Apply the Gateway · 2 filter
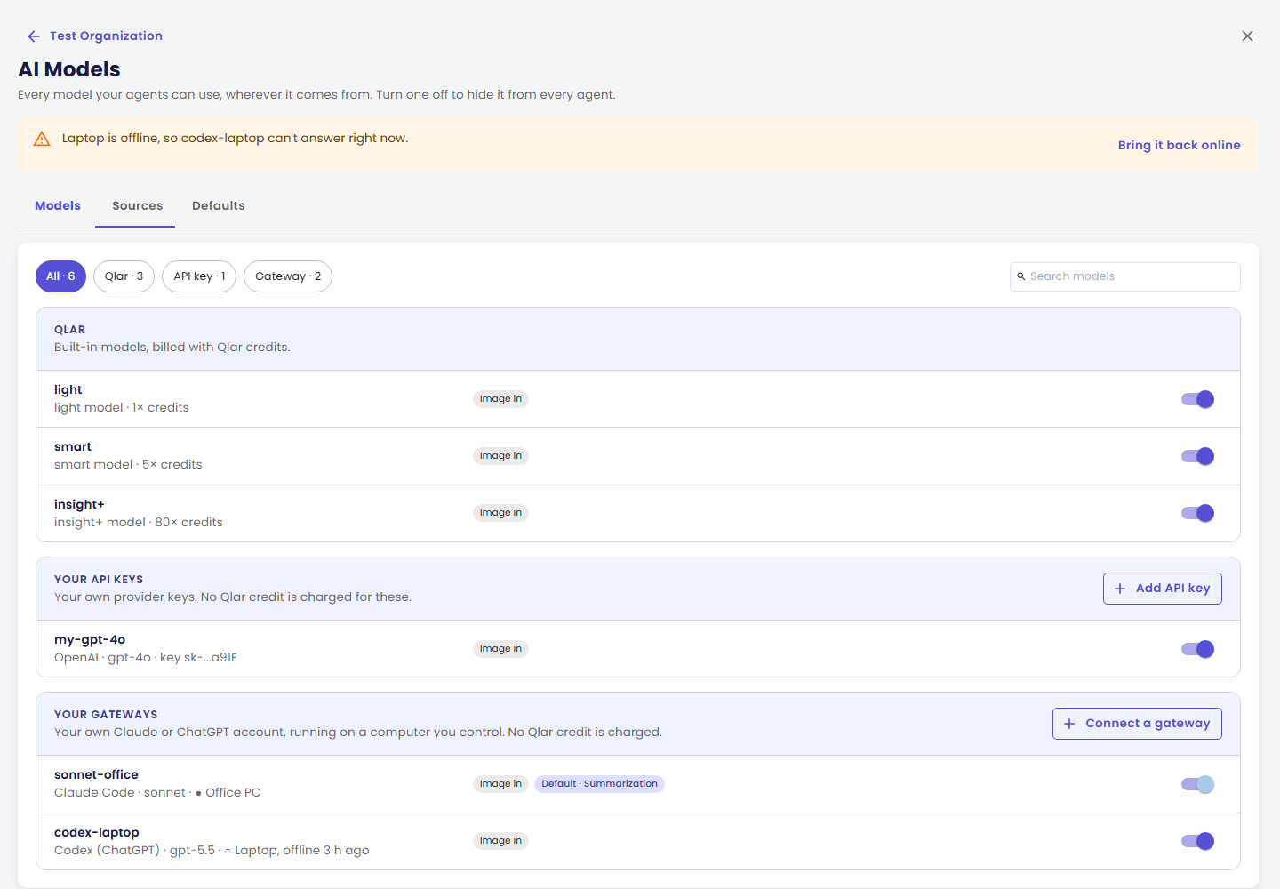This screenshot has width=1280, height=889. click(x=288, y=276)
